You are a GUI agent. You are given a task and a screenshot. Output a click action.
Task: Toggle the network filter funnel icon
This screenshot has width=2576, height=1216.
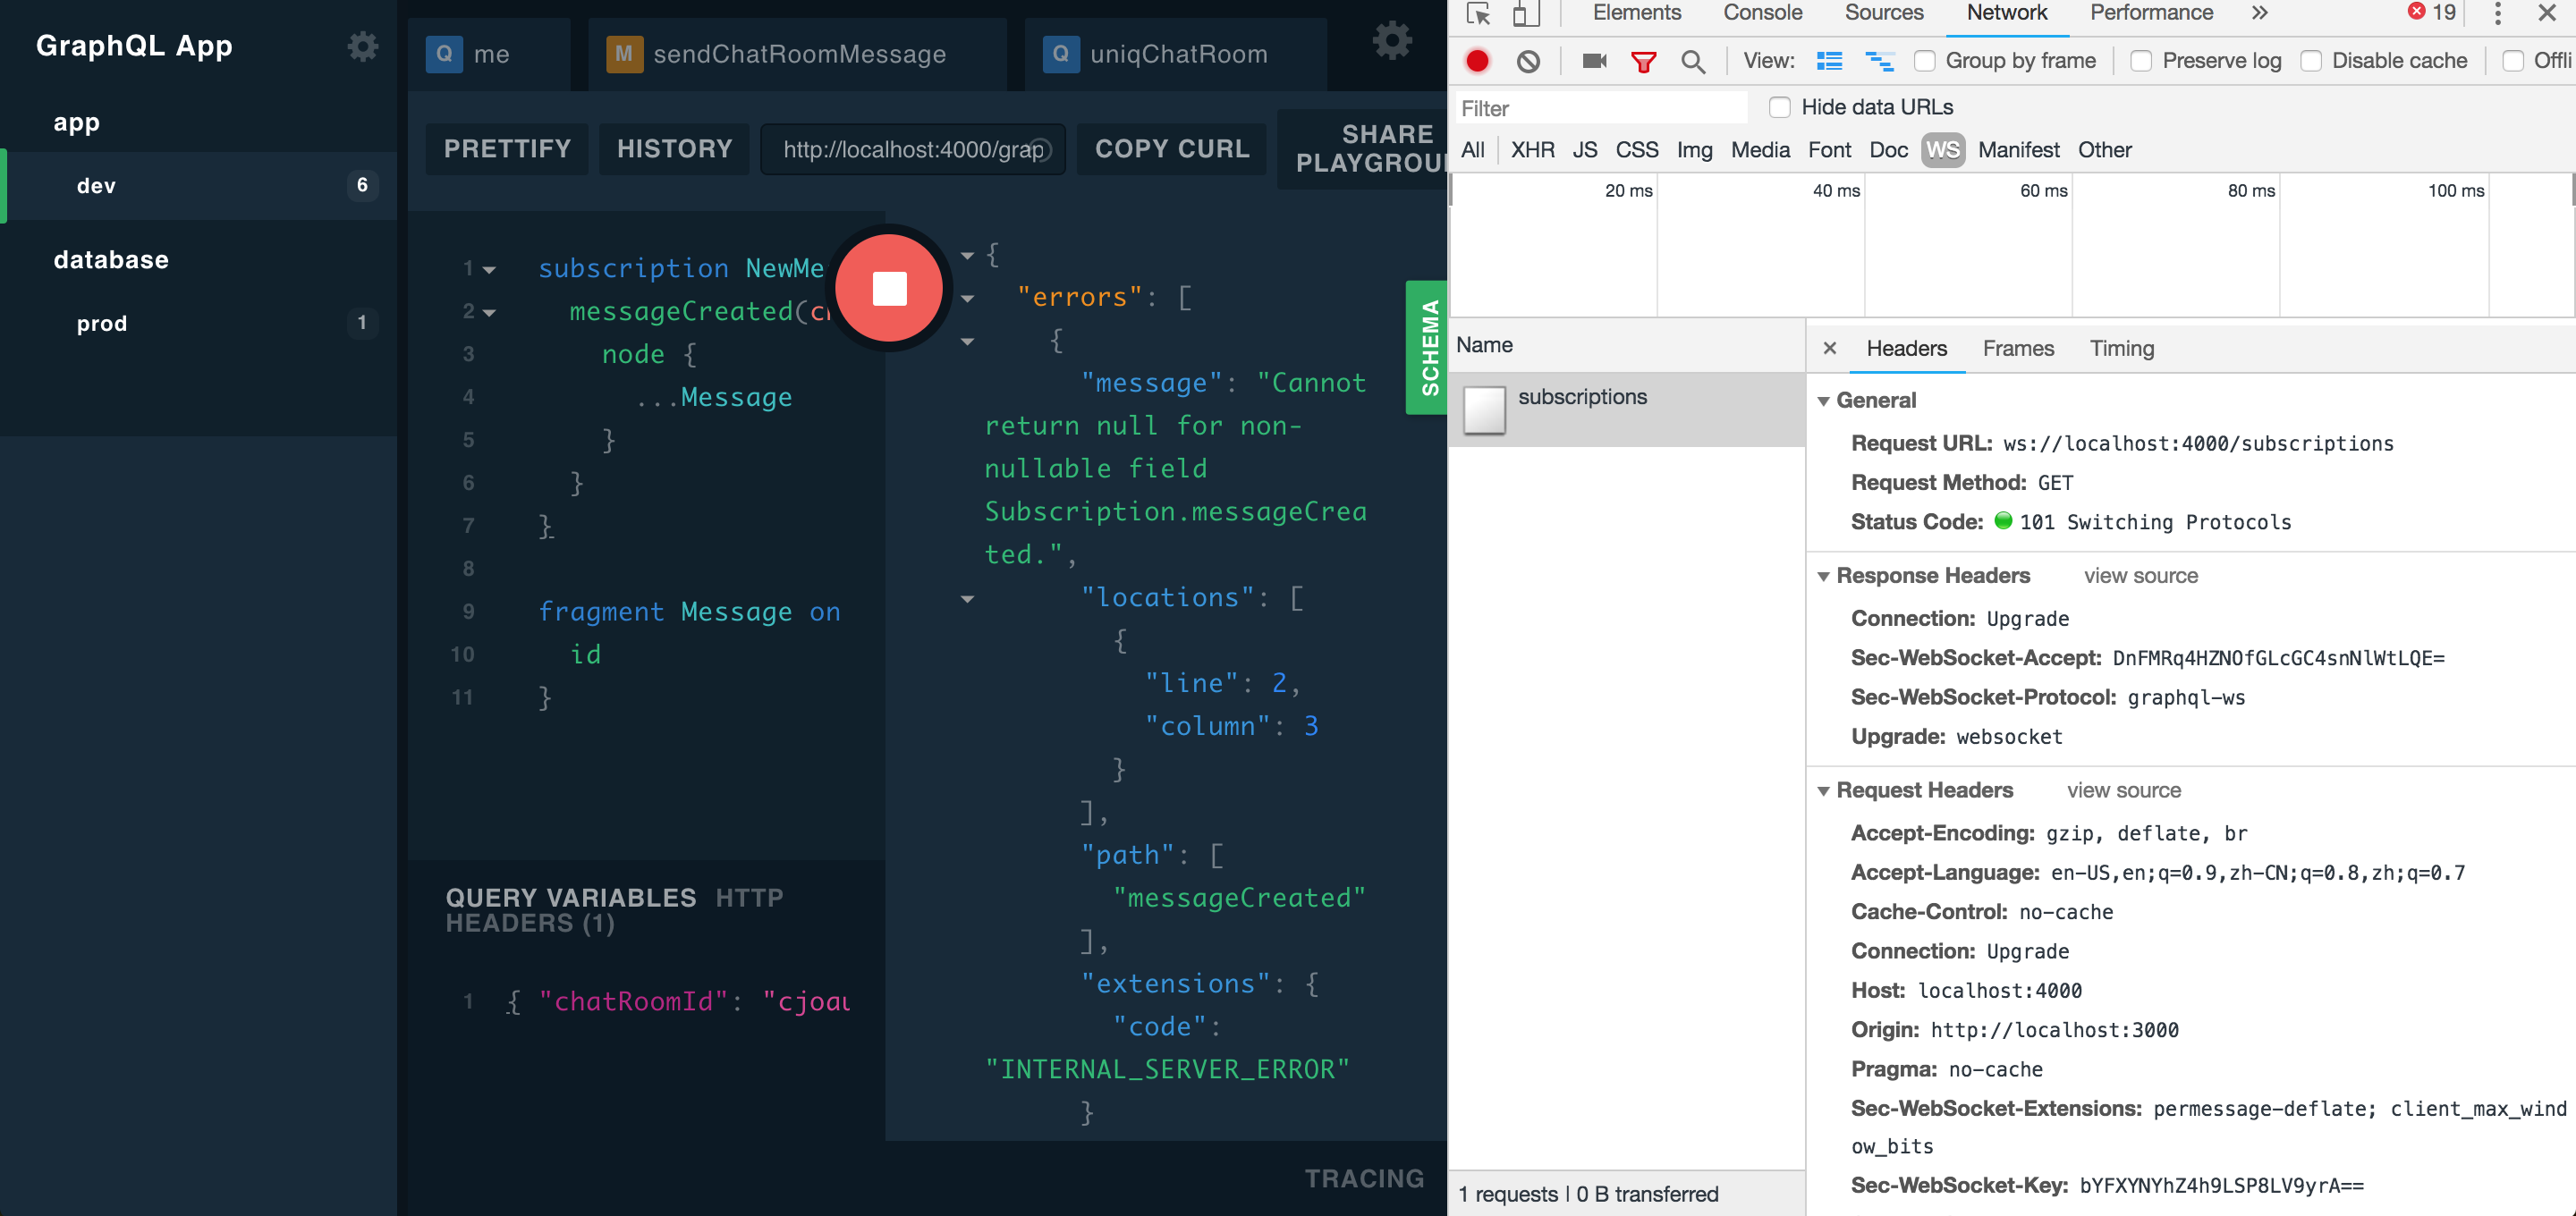1643,61
